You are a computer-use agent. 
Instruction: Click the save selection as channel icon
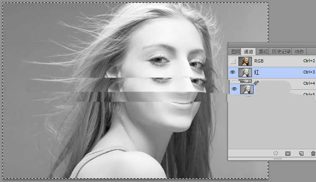click(x=288, y=154)
